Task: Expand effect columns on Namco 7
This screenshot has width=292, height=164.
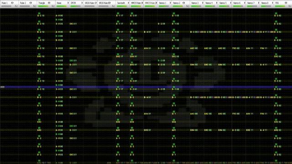Action: [x=259, y=3]
